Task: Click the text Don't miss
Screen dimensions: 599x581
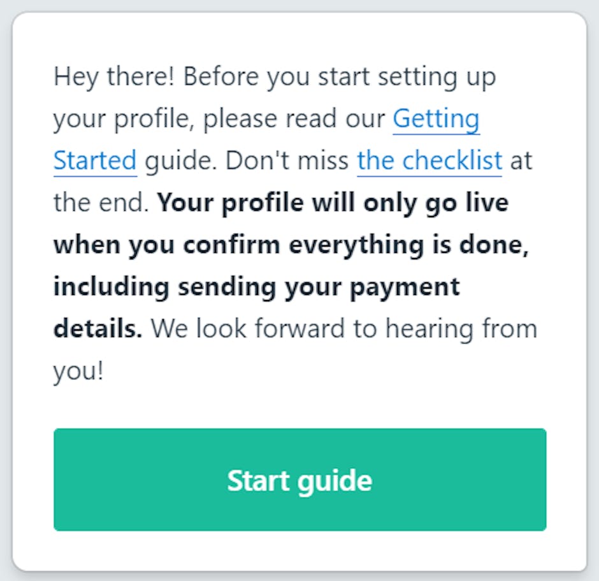Action: 287,161
